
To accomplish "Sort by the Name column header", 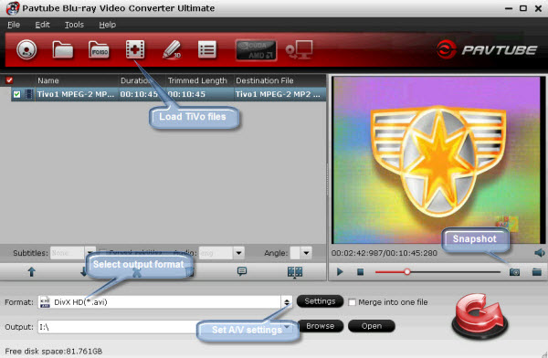I will 48,80.
